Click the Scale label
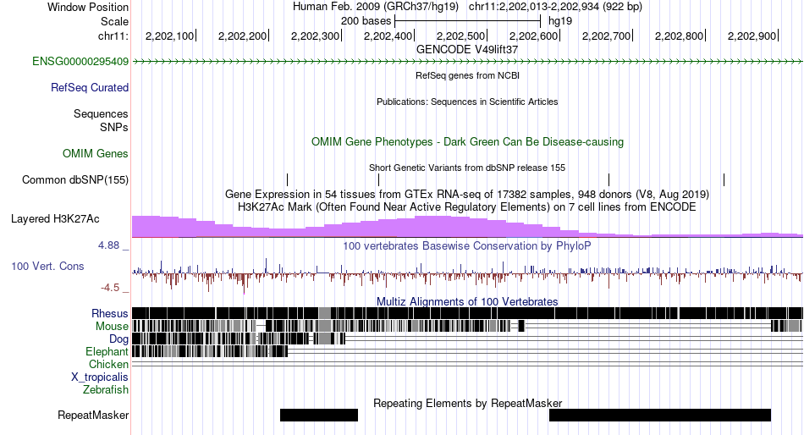This screenshot has width=804, height=435. (114, 21)
